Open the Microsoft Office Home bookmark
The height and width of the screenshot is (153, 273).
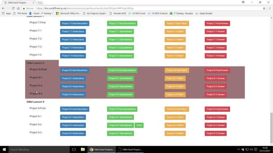point(68,13)
